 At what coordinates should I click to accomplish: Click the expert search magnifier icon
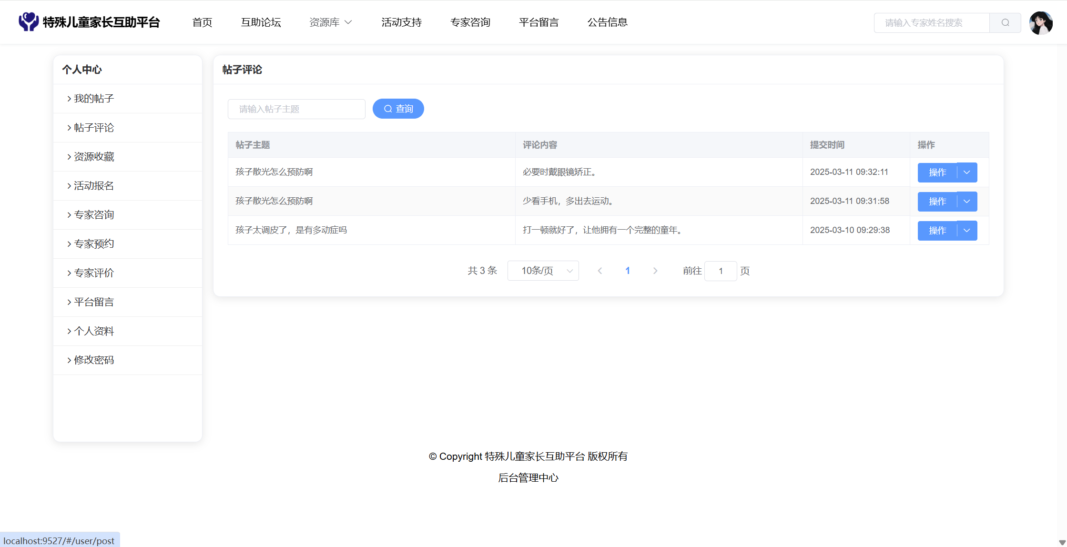(1005, 23)
